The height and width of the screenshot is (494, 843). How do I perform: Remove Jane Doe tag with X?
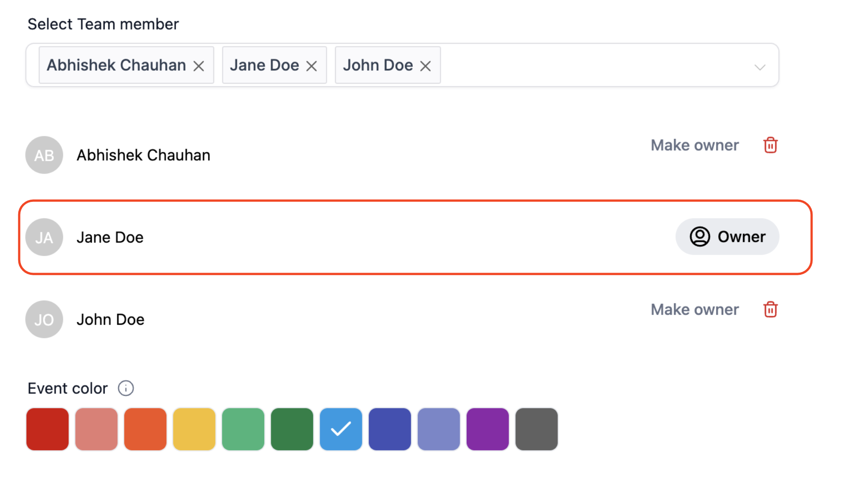(x=312, y=66)
